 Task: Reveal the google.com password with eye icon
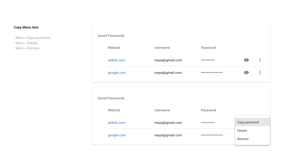click(246, 73)
